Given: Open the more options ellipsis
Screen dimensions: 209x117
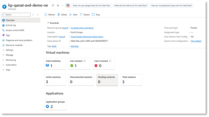Looking at the screenshot, I should coord(63,5).
